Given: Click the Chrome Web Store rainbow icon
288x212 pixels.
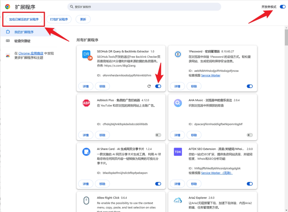Looking at the screenshot, I should coord(8,55).
